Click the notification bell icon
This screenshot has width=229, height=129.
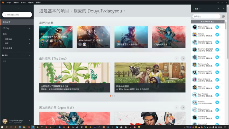[3, 55]
